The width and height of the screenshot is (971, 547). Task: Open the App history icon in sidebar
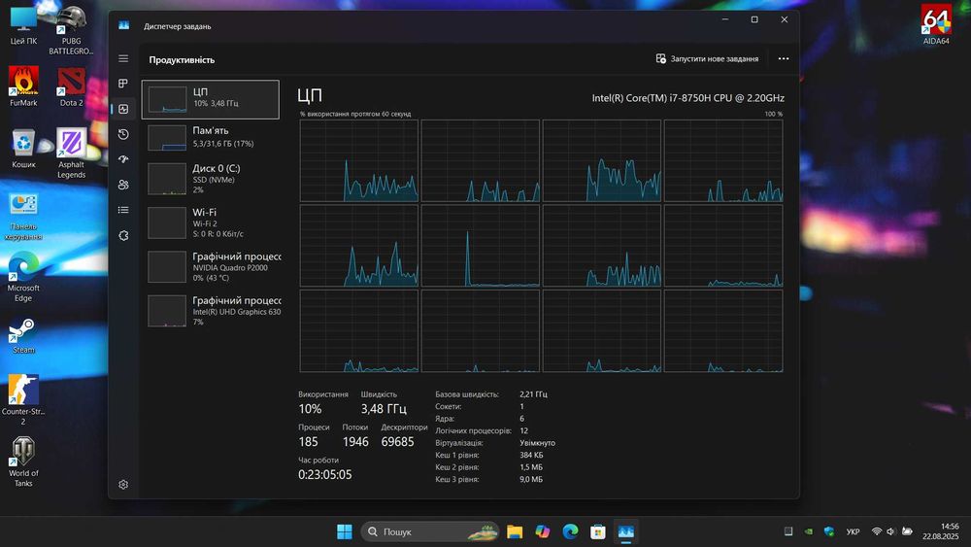(123, 134)
